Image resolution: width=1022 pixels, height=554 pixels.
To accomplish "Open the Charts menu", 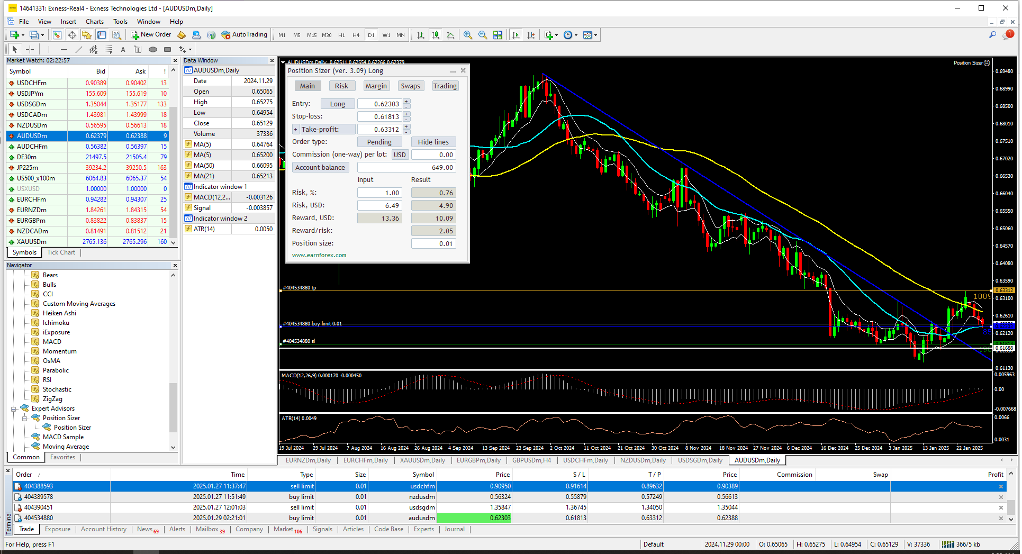I will click(x=95, y=22).
